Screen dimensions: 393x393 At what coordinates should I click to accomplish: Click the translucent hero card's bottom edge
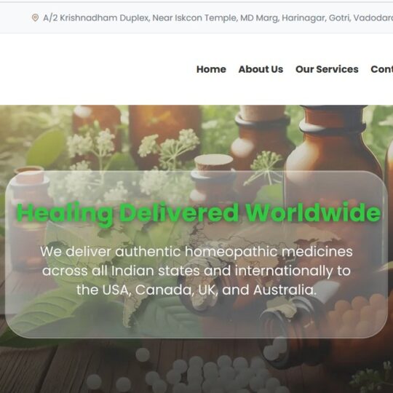point(196,338)
